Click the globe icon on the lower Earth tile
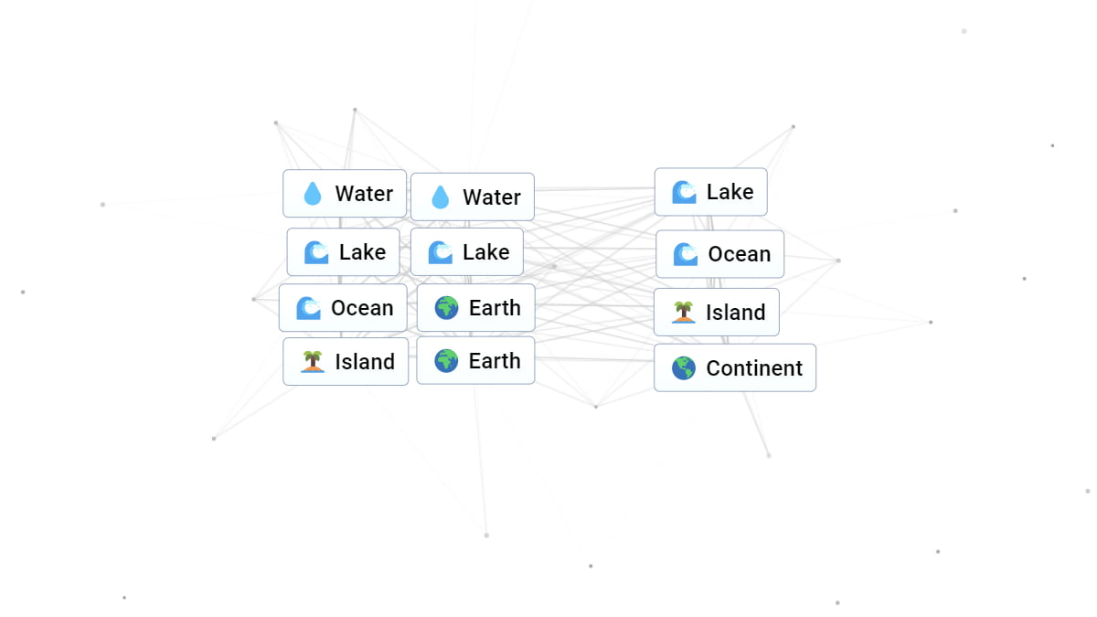Viewport: 1097px width, 617px height. coord(445,360)
